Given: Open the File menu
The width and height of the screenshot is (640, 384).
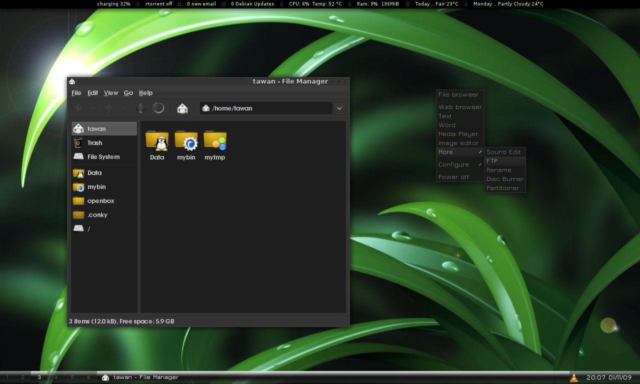Looking at the screenshot, I should 76,93.
